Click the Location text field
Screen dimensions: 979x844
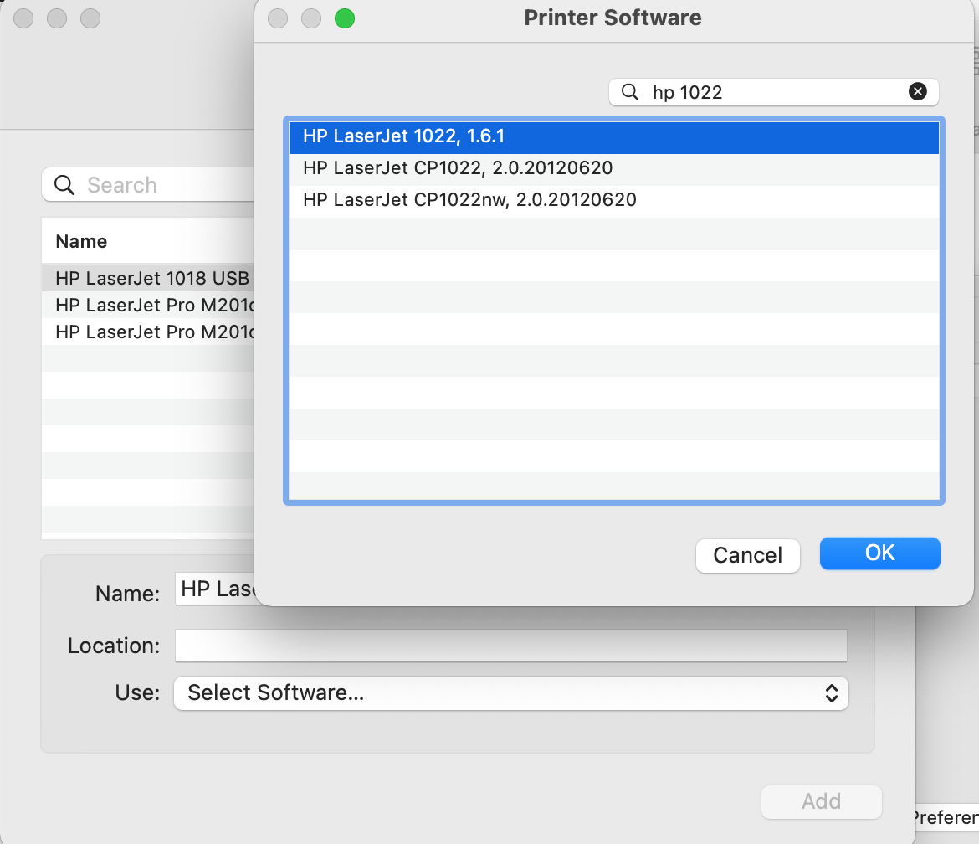click(510, 646)
